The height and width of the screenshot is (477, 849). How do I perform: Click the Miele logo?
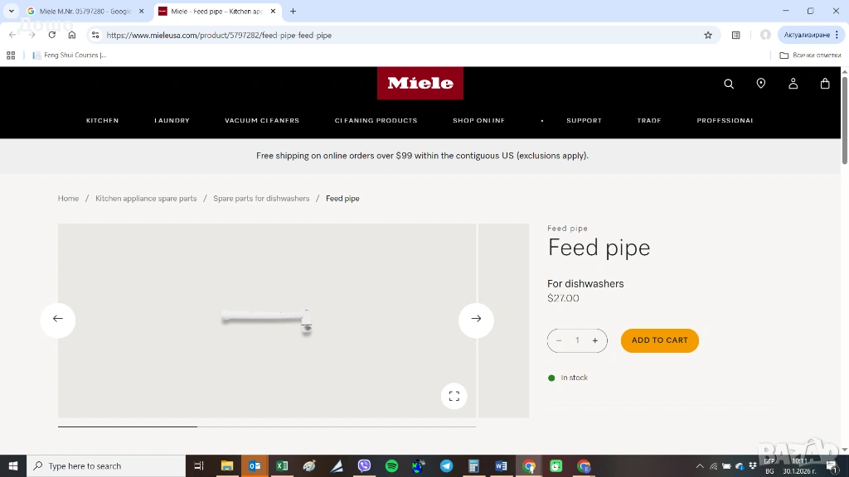click(x=420, y=84)
